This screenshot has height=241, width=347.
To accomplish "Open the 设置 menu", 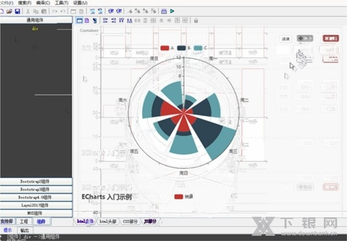I will click(x=80, y=3).
